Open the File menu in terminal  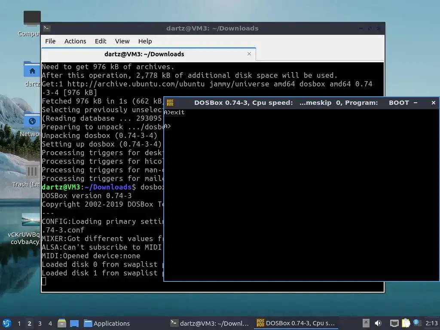(x=51, y=41)
